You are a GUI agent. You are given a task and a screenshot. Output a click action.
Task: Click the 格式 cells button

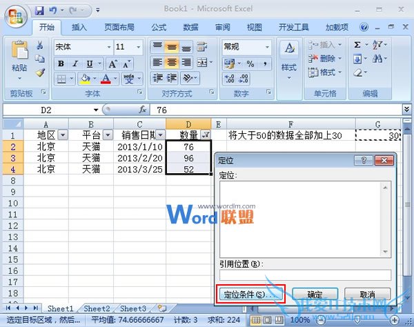point(325,72)
